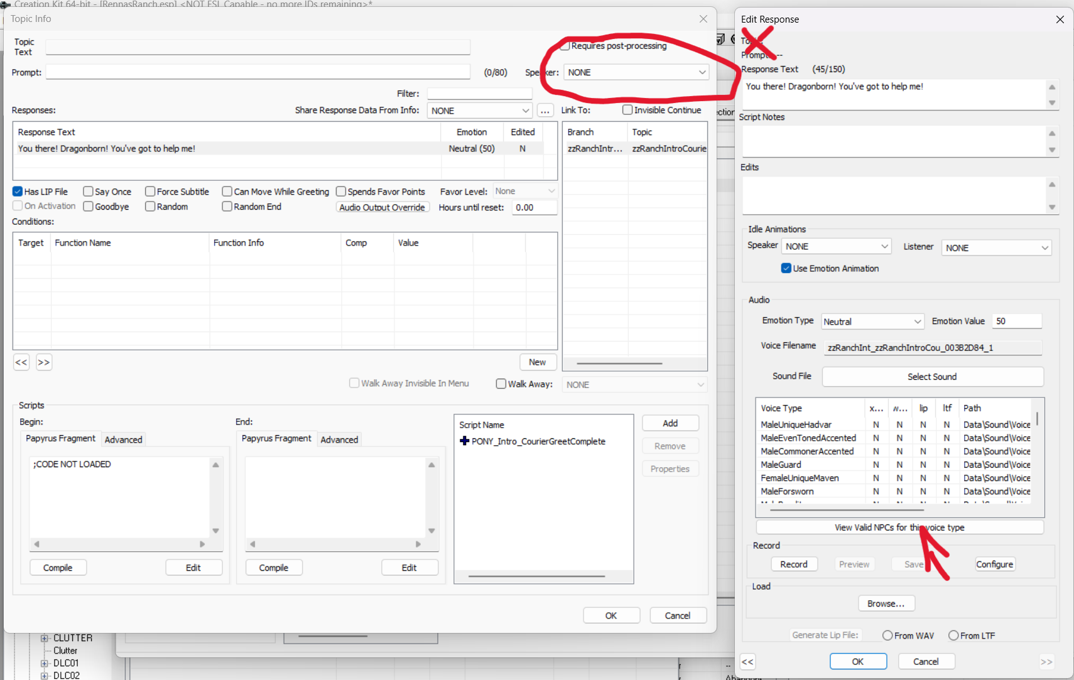Open the Speaker dropdown in Topic Info

click(636, 72)
